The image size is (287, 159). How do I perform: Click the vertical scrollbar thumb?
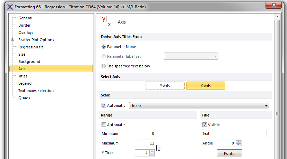click(x=277, y=113)
